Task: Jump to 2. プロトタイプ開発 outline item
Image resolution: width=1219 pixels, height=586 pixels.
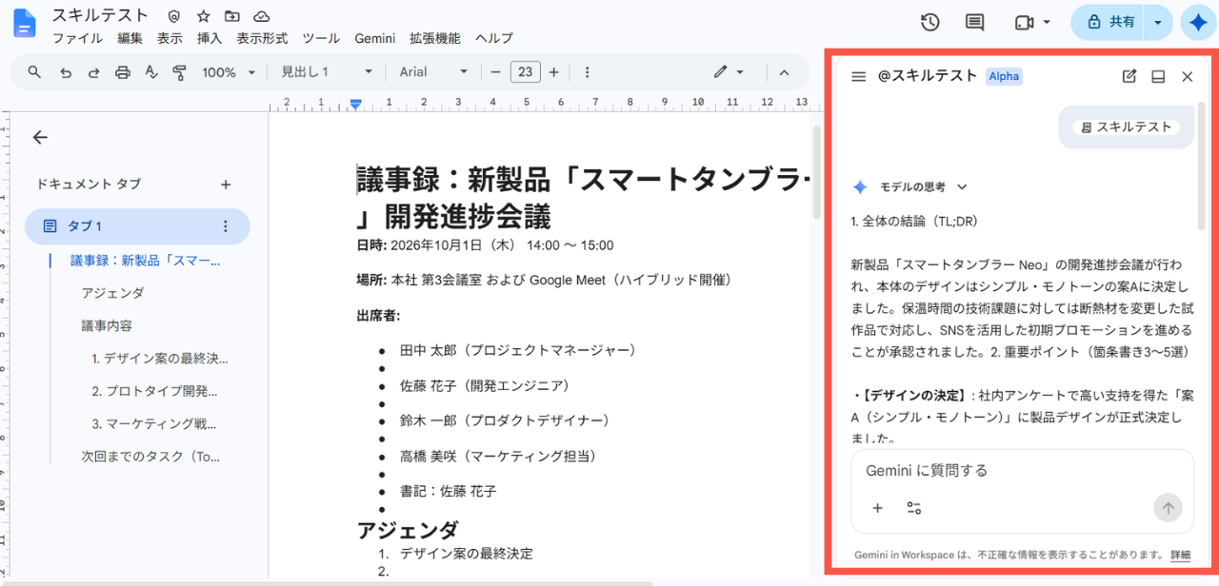Action: click(154, 391)
